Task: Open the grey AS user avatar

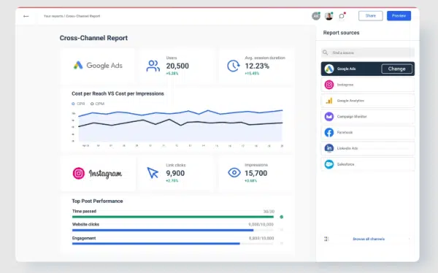Action: (x=316, y=16)
